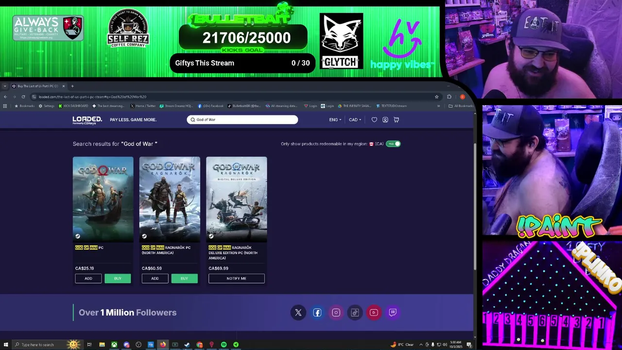
Task: Open God of War PC product title
Action: (x=89, y=247)
